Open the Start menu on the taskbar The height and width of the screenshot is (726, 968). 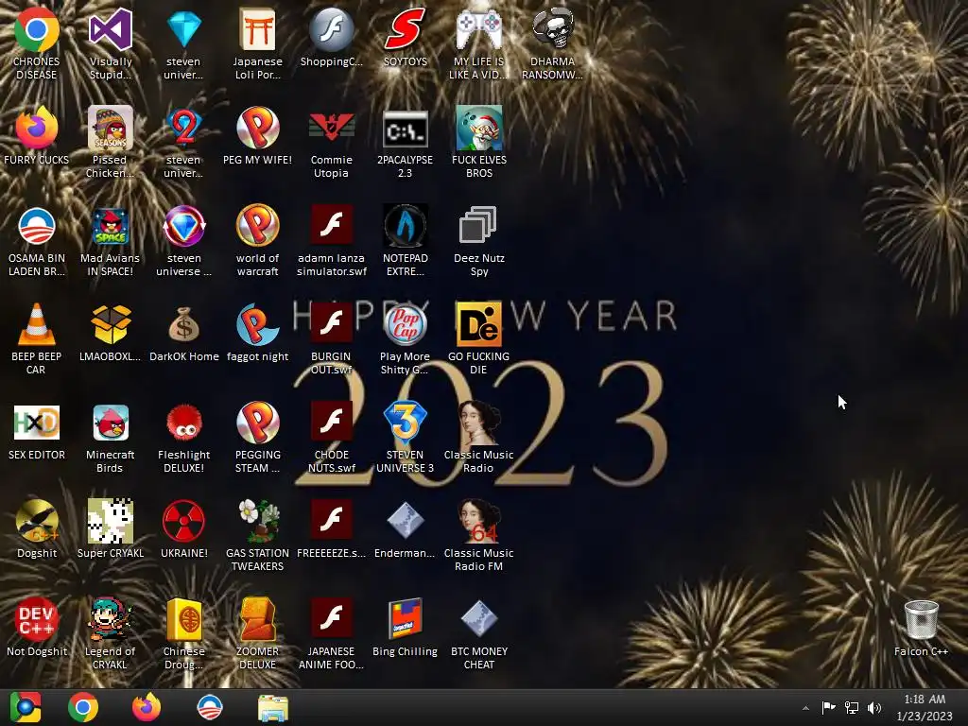coord(25,707)
